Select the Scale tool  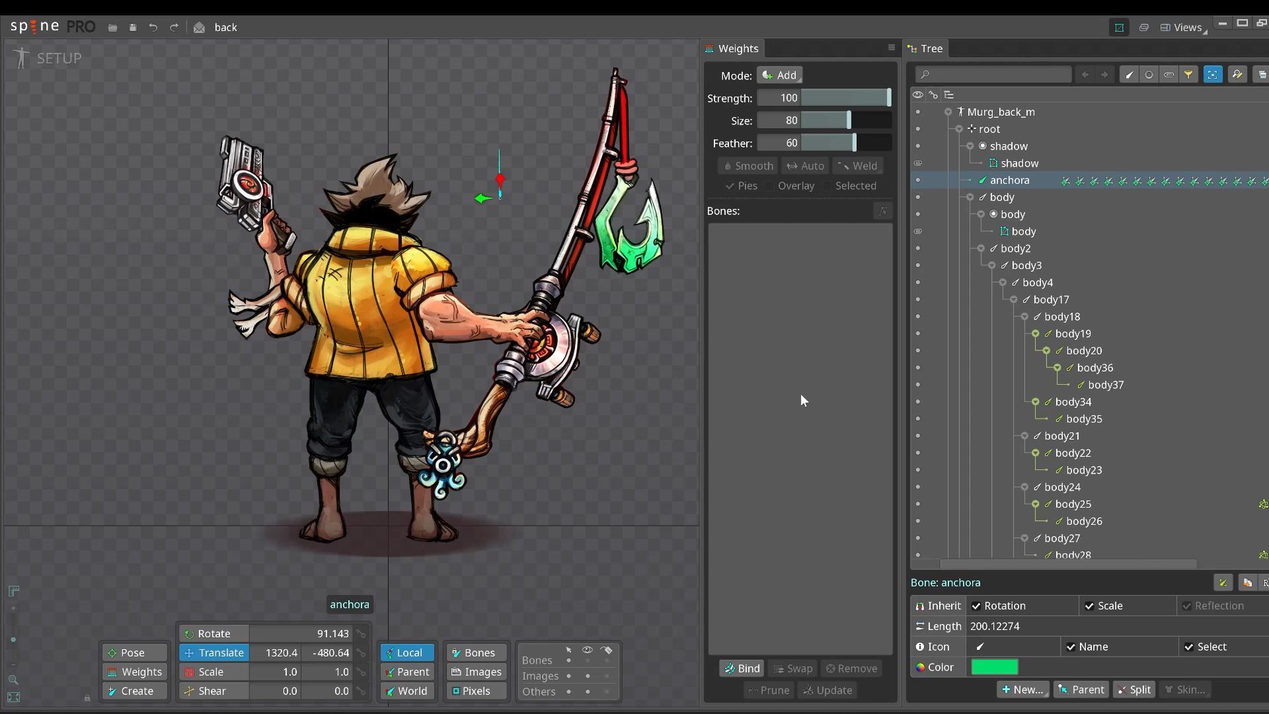tap(214, 672)
